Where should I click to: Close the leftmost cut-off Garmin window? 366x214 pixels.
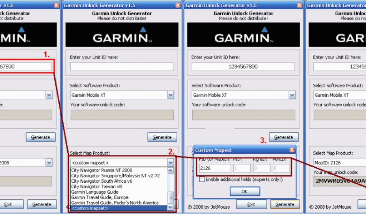click(x=56, y=5)
